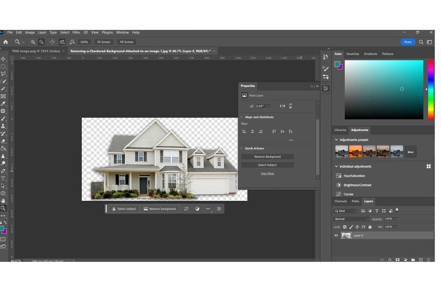This screenshot has height=294, width=441.
Task: Open the Kind filter dropdown
Action: pyautogui.click(x=345, y=211)
